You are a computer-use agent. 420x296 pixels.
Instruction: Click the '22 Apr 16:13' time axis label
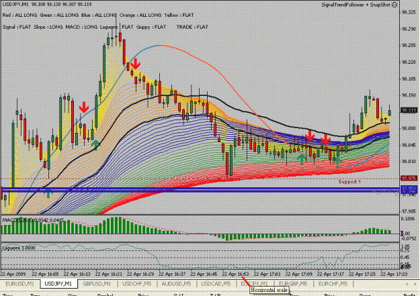pos(77,274)
